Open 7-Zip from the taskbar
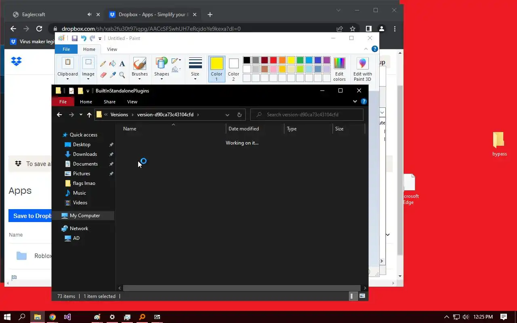Viewport: 517px width, 323px height. click(x=157, y=317)
